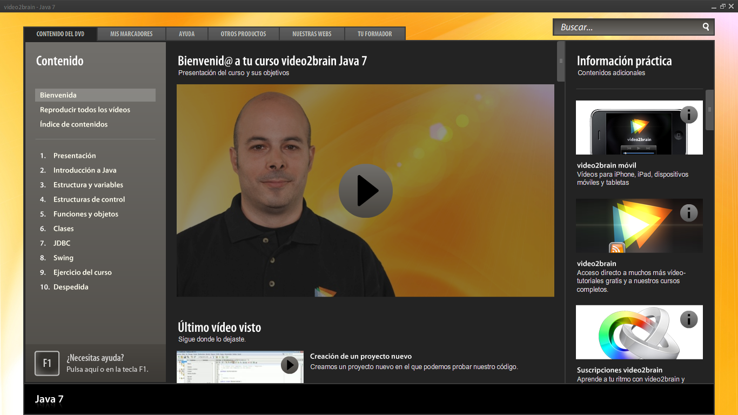Click 'Vídeos para iPhone, iPad' description text
Screen dimensions: 738x415
(633, 178)
